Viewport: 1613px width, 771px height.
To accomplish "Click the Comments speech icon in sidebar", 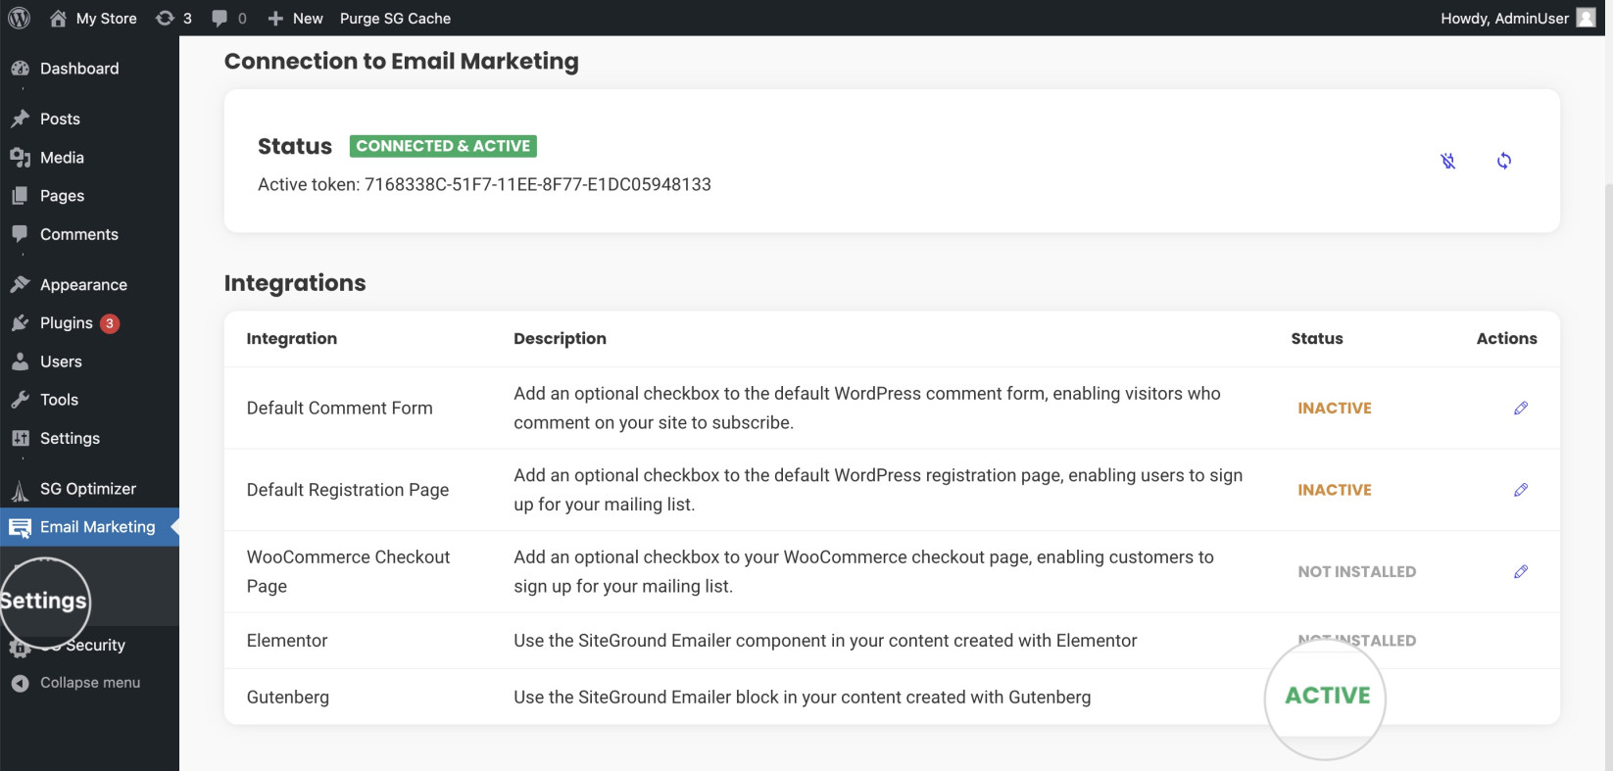I will tap(20, 234).
